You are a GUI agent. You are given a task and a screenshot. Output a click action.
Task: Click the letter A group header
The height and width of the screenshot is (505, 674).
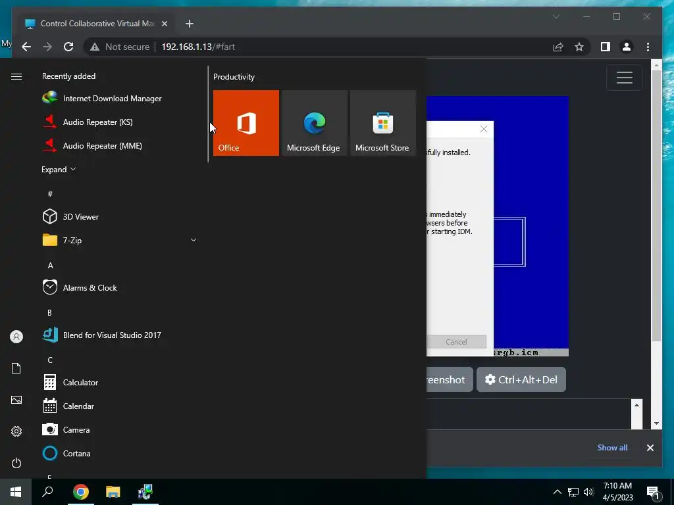(50, 266)
